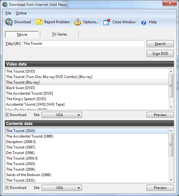179x196 pixels.
Task: Click the Search button
Action: coord(160,43)
